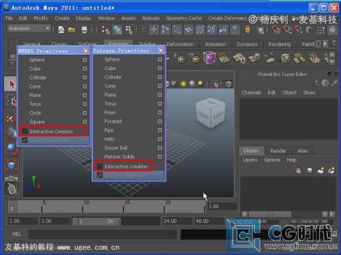341x255 pixels.
Task: Click layer editor horizontal scrollbar
Action: point(270,214)
